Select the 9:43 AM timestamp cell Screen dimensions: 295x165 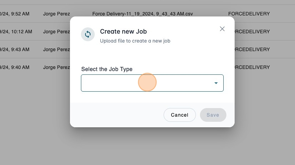pyautogui.click(x=15, y=49)
